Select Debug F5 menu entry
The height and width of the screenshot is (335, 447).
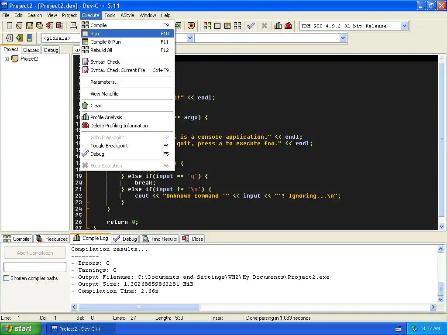[x=127, y=154]
